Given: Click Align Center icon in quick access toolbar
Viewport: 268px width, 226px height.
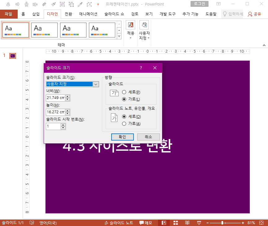Looking at the screenshot, I should click(x=8, y=4).
